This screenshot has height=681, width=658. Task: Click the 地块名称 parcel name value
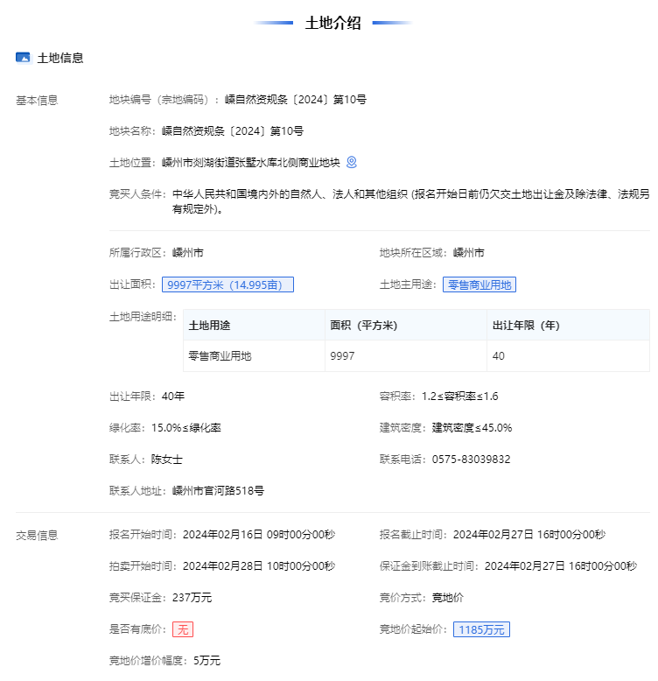click(x=233, y=131)
